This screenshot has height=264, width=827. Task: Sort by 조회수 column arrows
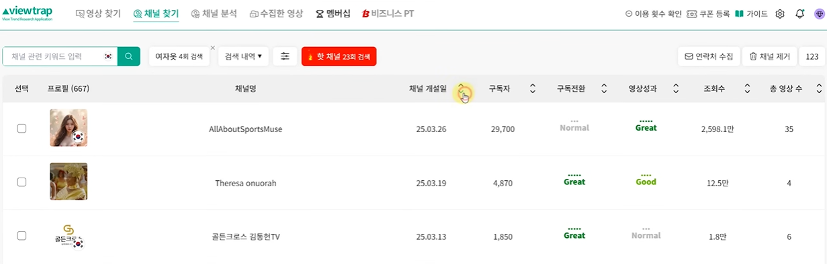click(747, 88)
